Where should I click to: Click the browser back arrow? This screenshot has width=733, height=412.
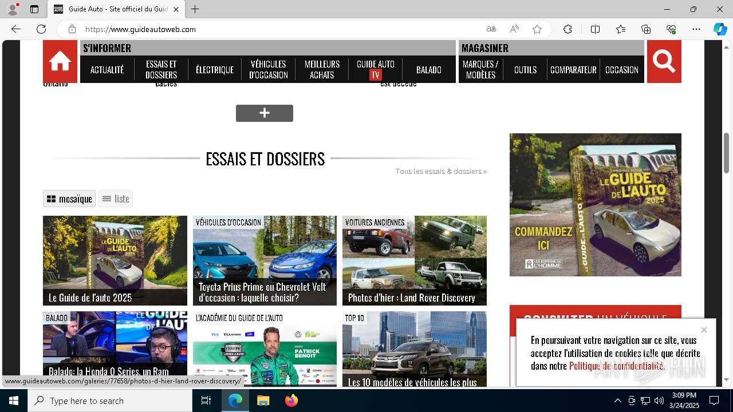pos(16,29)
